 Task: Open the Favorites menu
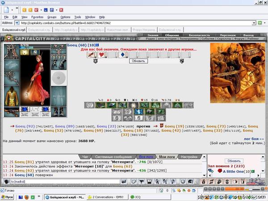(x=37, y=17)
